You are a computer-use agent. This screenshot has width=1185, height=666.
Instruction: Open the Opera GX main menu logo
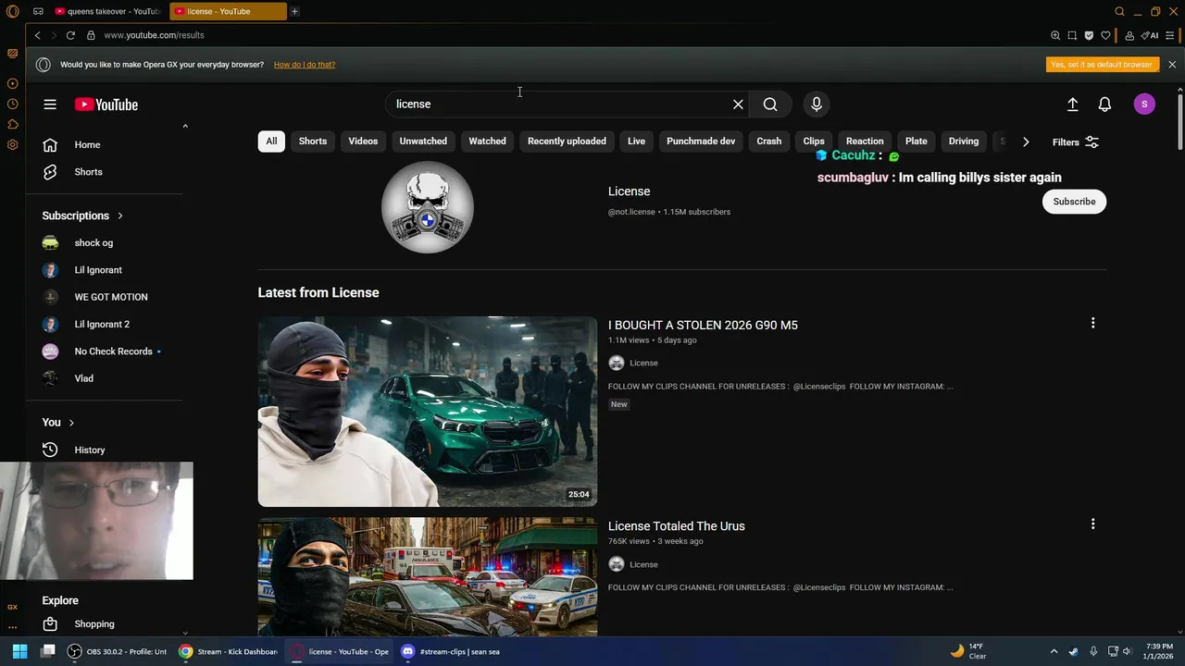coord(12,11)
